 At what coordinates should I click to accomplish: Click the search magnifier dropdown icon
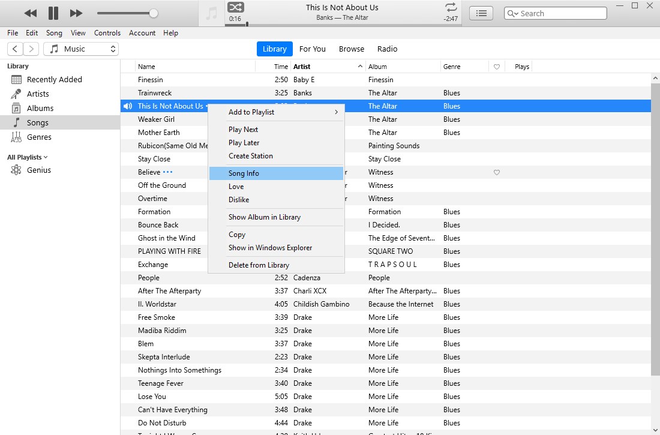(x=512, y=13)
